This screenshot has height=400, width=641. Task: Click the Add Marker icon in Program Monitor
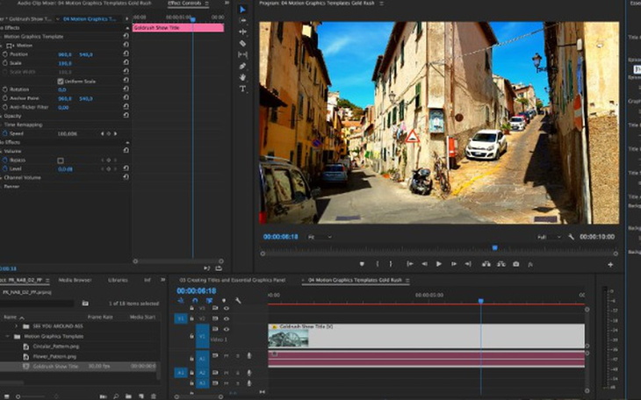[x=362, y=264]
